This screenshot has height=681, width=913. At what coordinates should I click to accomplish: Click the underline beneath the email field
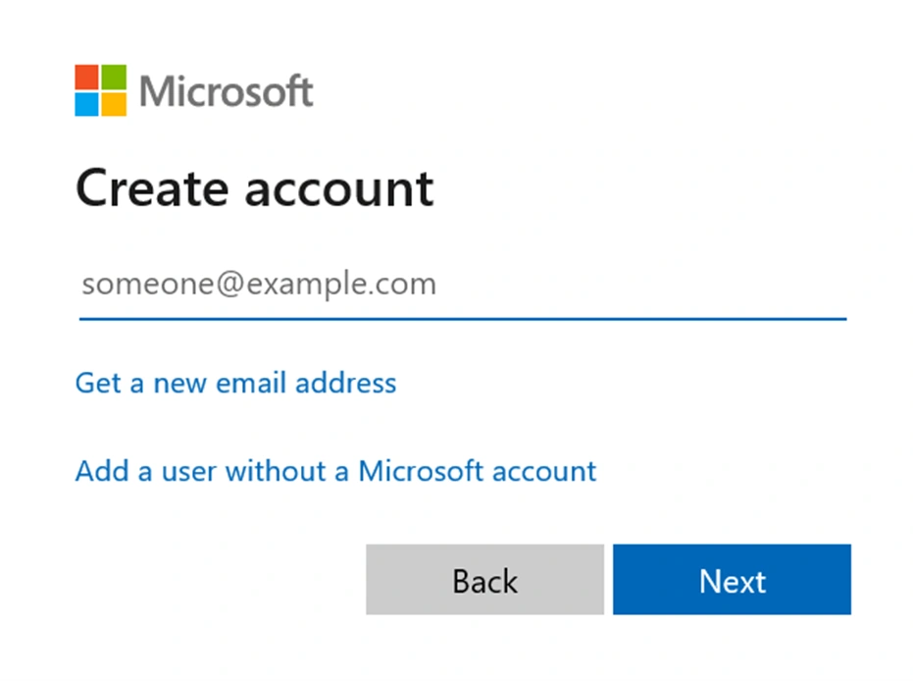pyautogui.click(x=461, y=318)
